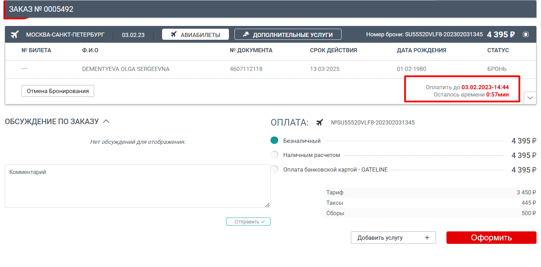The image size is (541, 267).
Task: Expand booking details with the down chevron
Action: (530, 98)
